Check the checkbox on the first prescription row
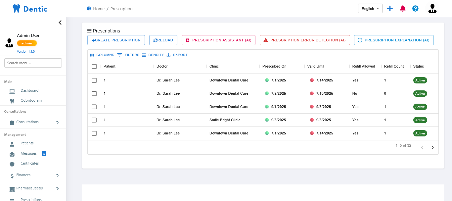452x201 pixels. tap(94, 80)
